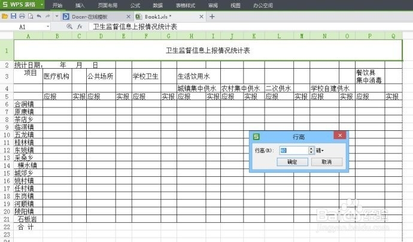Click the 合涧镇 row cell
The width and height of the screenshot is (413, 242).
click(28, 104)
